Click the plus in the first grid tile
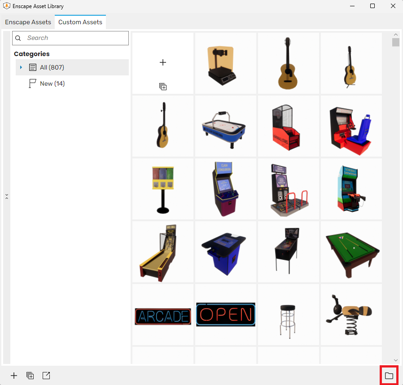The image size is (403, 385). 163,62
